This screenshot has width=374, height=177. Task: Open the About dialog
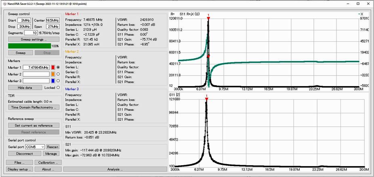[x=48, y=169]
